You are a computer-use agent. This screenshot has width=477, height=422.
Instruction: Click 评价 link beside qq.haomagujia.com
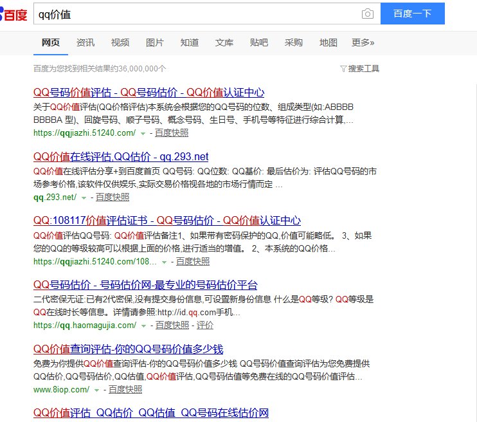click(205, 325)
